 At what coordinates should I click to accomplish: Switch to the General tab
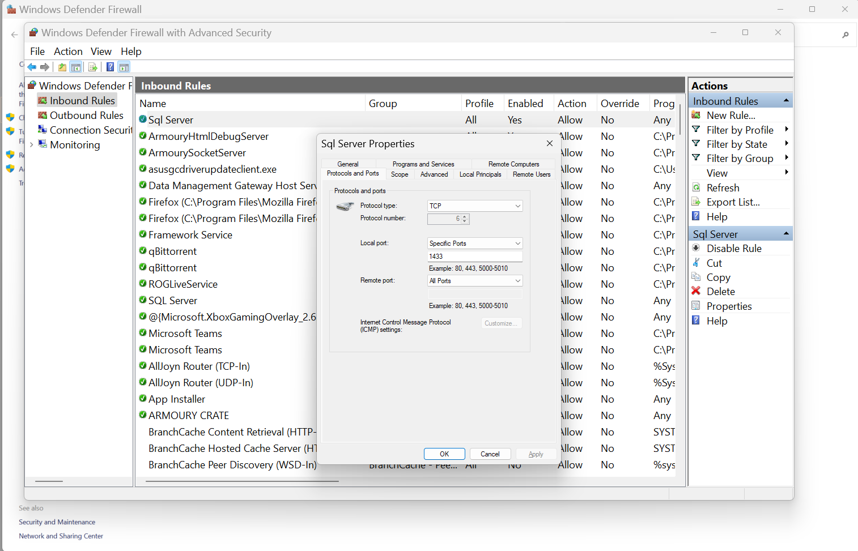click(x=348, y=164)
